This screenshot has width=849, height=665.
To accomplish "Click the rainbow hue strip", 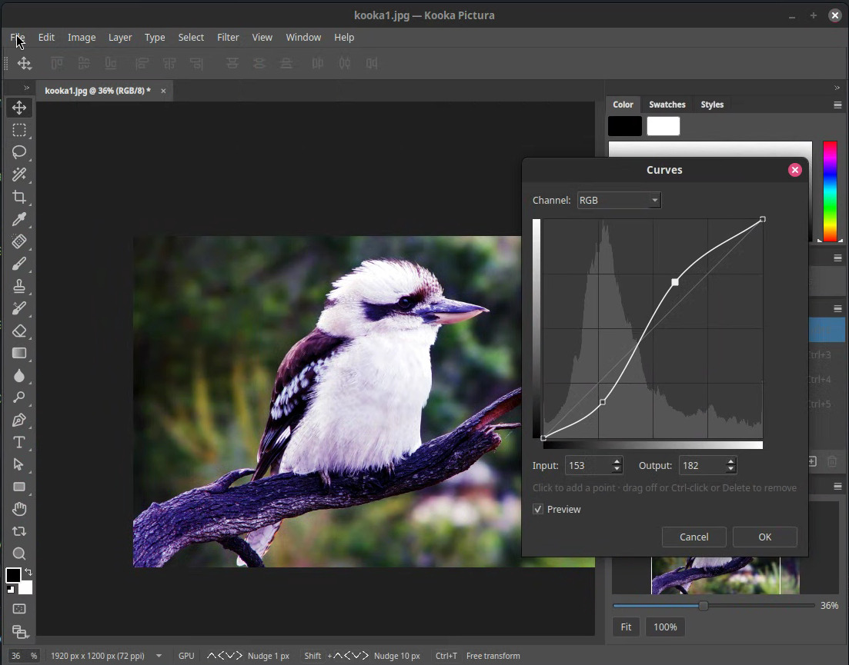I will (830, 191).
